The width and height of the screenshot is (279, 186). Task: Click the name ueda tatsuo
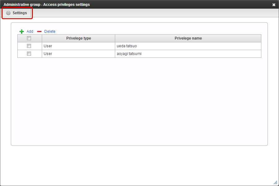pyautogui.click(x=127, y=46)
